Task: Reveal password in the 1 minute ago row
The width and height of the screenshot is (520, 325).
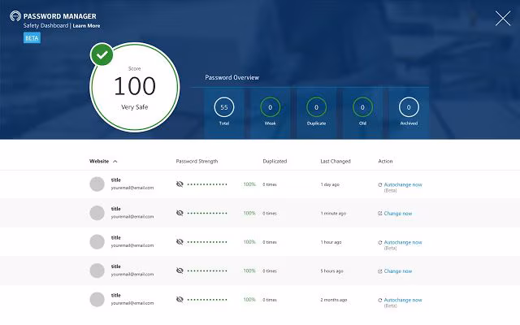Action: point(180,213)
